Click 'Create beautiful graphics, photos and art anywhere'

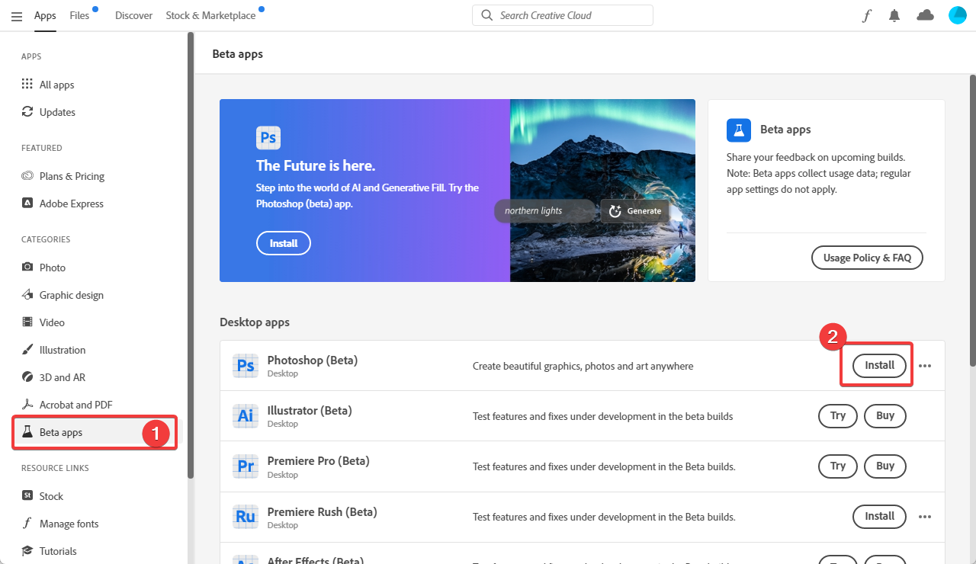tap(583, 367)
